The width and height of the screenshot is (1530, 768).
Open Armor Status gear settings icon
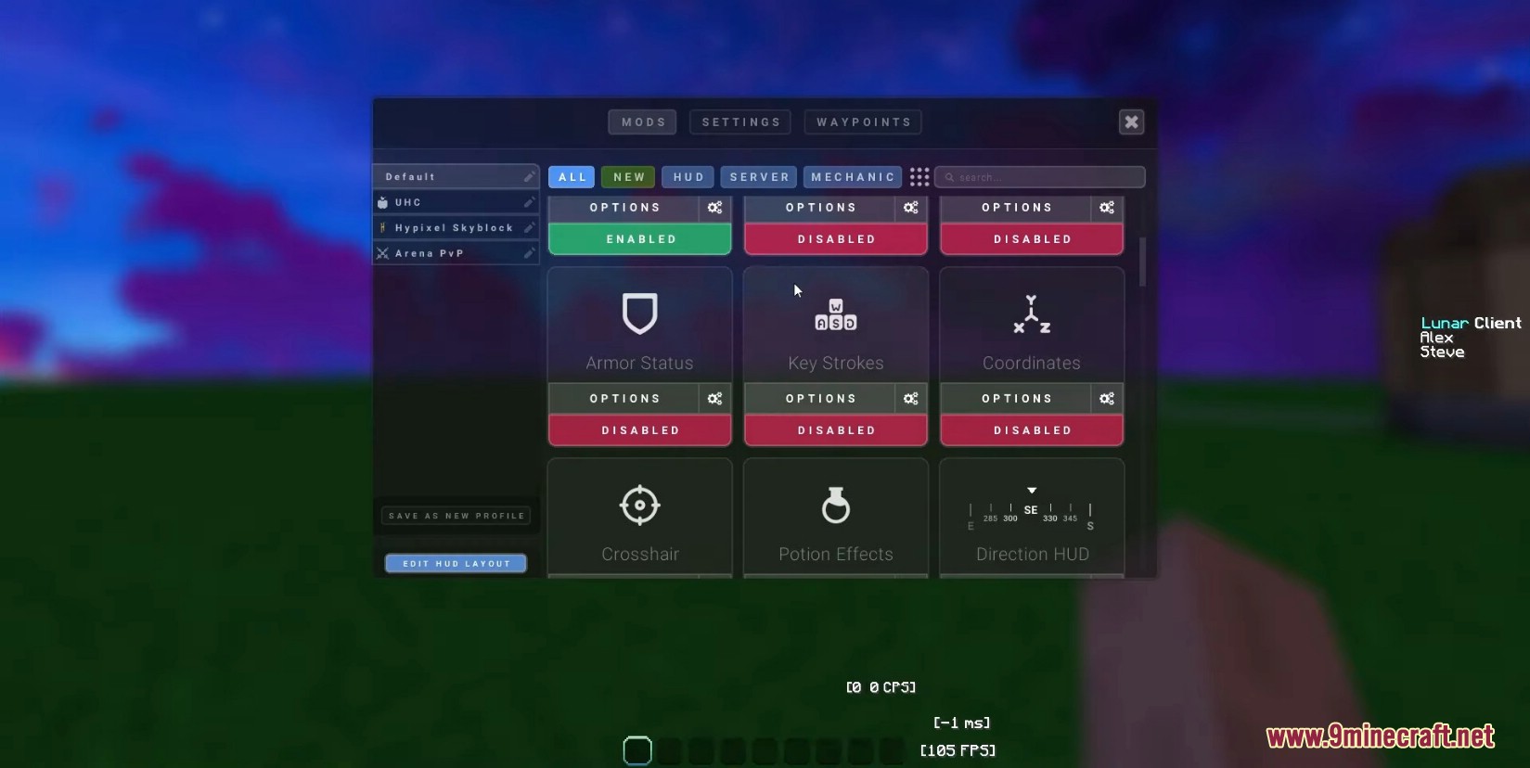click(x=714, y=398)
